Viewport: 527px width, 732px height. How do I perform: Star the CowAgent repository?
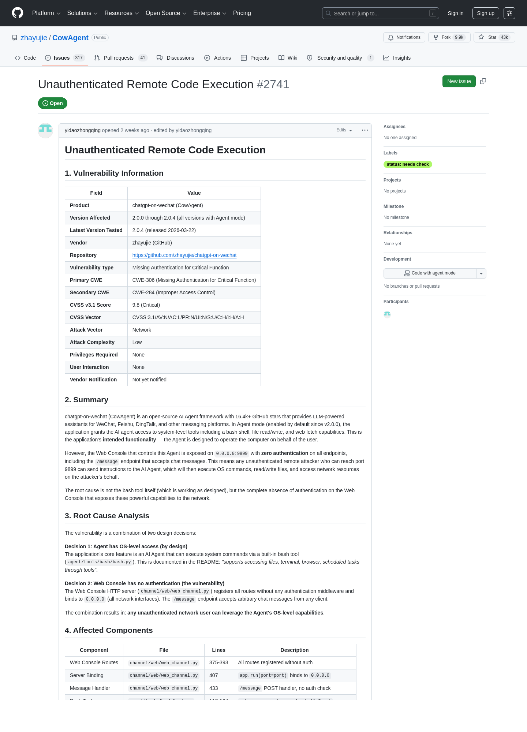pos(494,37)
